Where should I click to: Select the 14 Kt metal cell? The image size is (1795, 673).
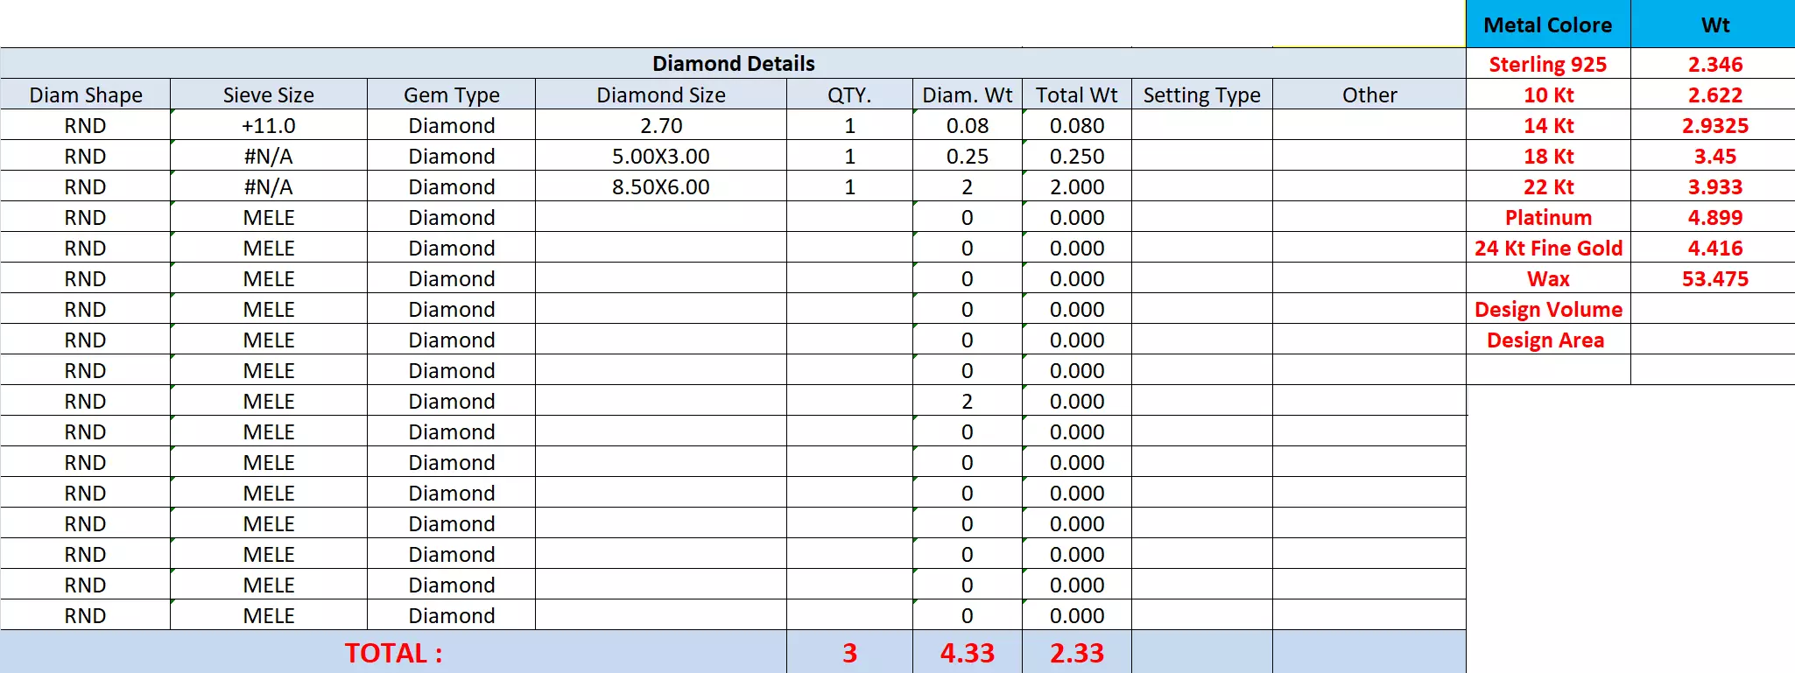click(x=1548, y=125)
